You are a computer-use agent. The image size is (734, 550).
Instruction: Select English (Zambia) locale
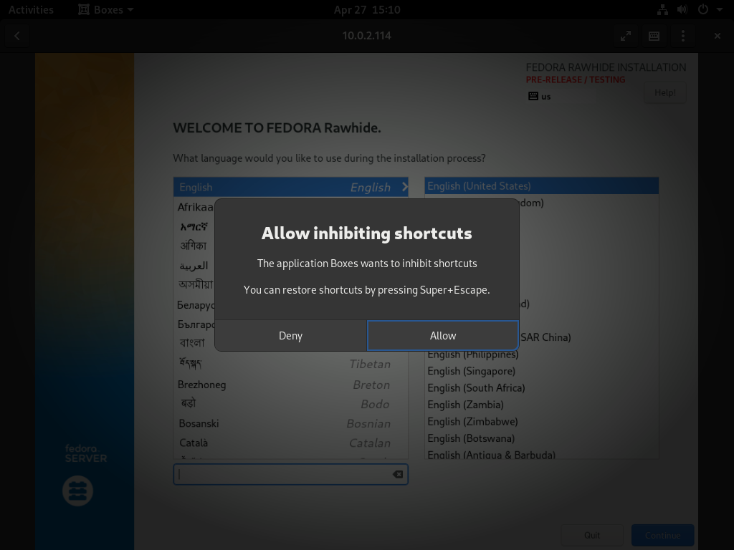pos(542,405)
